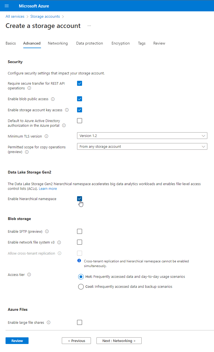Uncheck Enable hierarchical namespace checkbox
Viewport: 214px width, 352px height.
pyautogui.click(x=80, y=199)
